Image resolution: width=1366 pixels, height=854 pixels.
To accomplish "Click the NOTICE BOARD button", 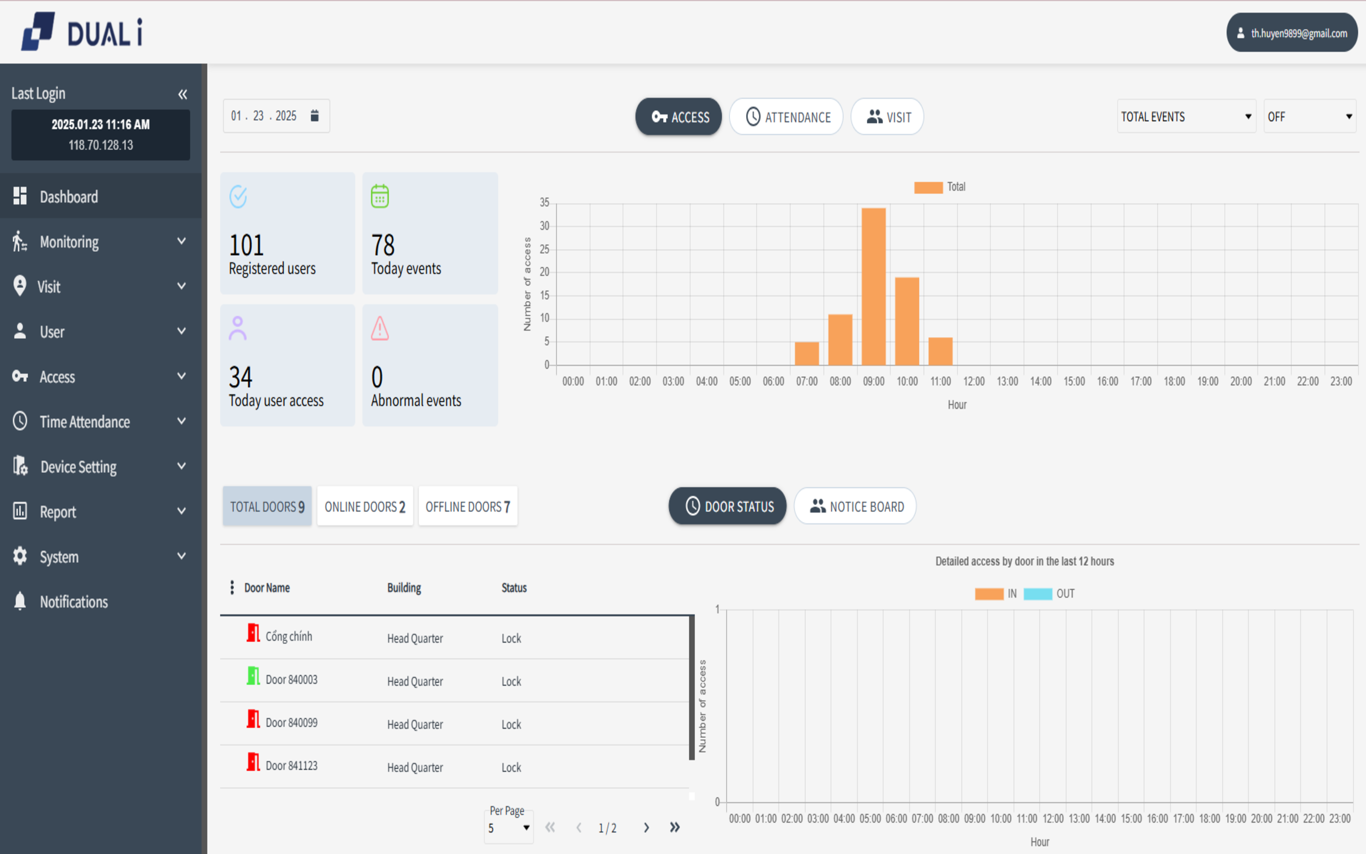I will [855, 506].
